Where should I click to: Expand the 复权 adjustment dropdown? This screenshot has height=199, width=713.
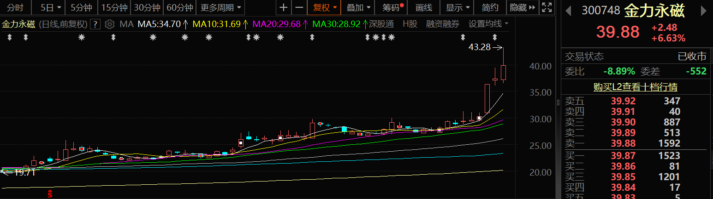325,7
